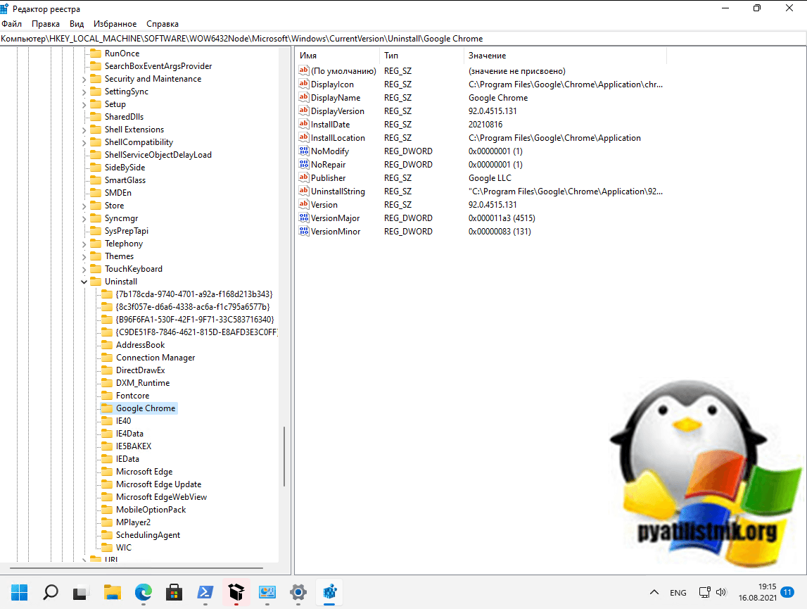The image size is (807, 609).
Task: Select the UninstallString value icon
Action: (x=304, y=192)
